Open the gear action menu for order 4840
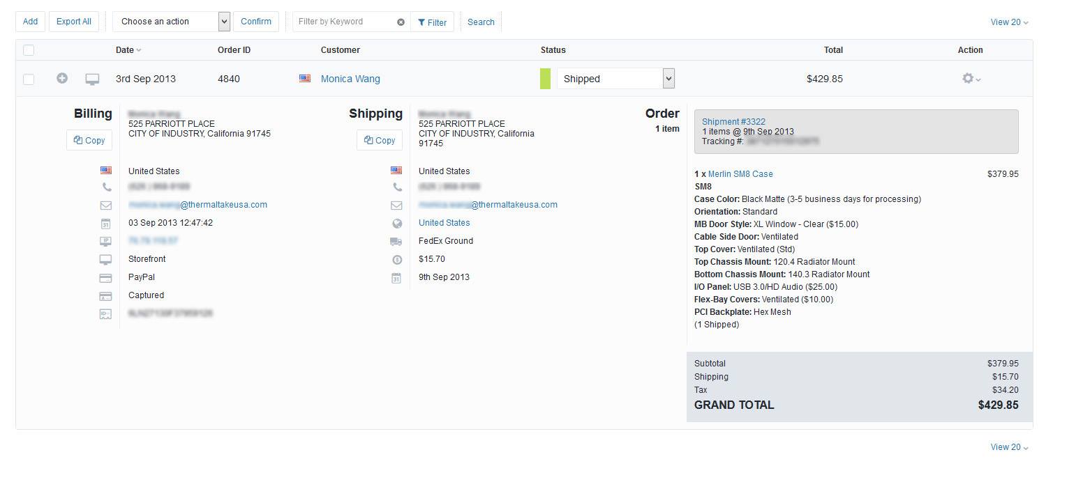 (x=971, y=79)
